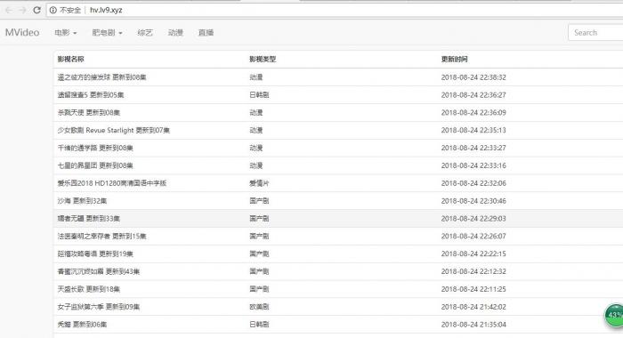
Task: Focus the Search input field
Action: tap(595, 33)
